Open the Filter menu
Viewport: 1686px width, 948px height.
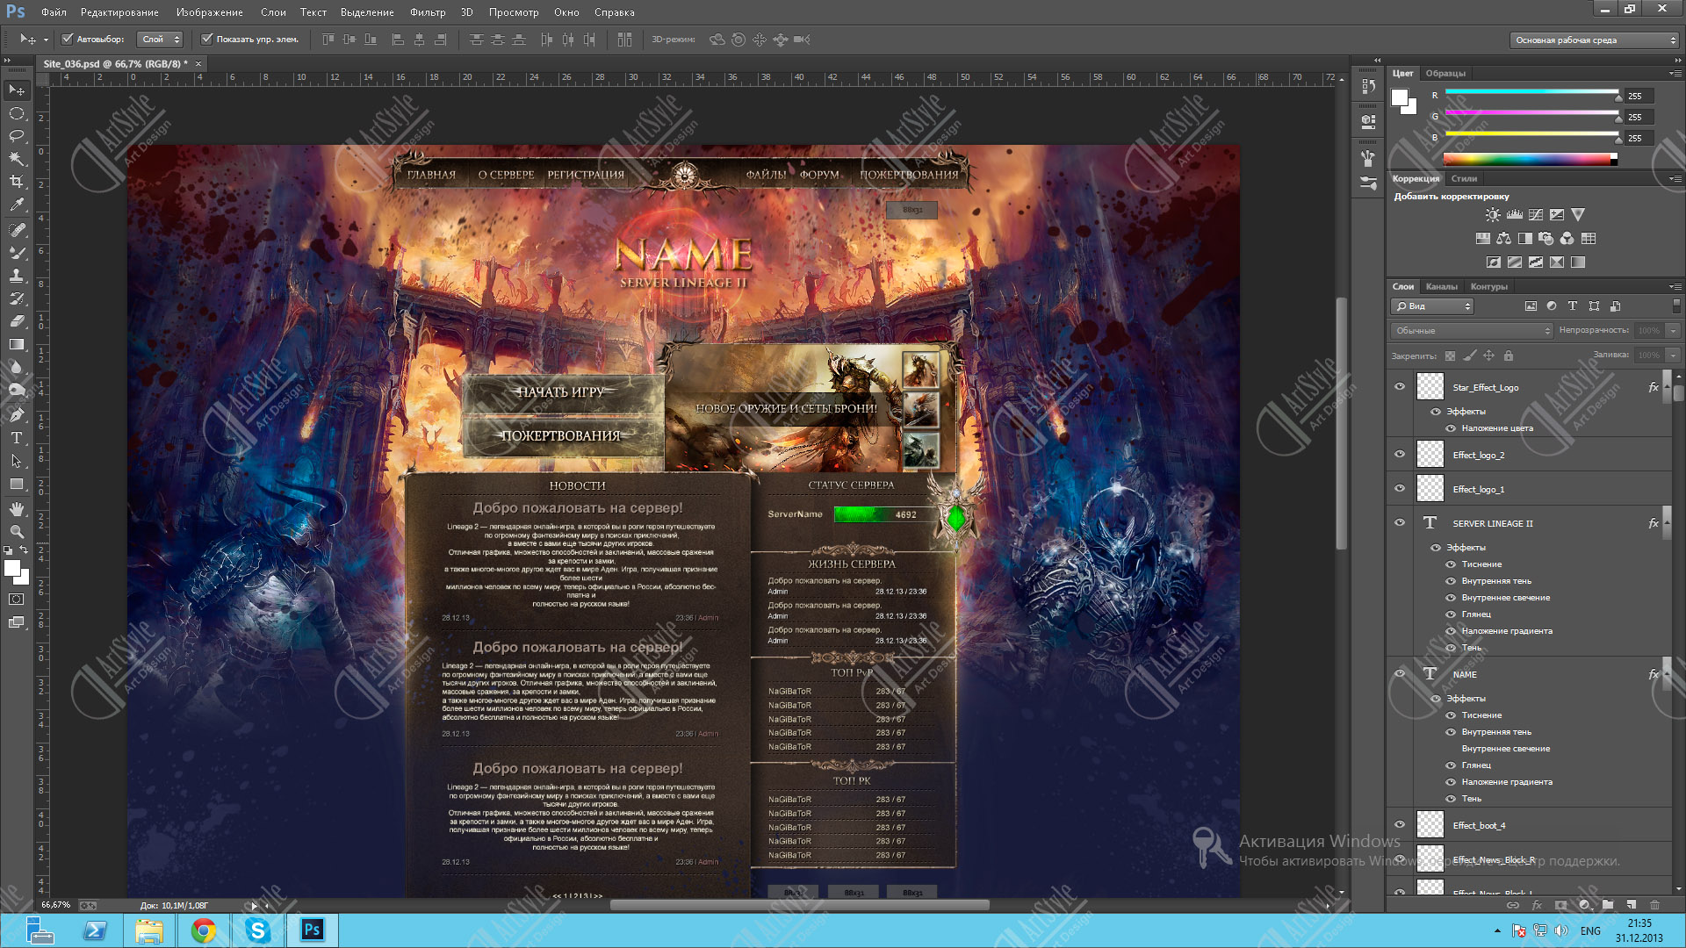pos(427,12)
